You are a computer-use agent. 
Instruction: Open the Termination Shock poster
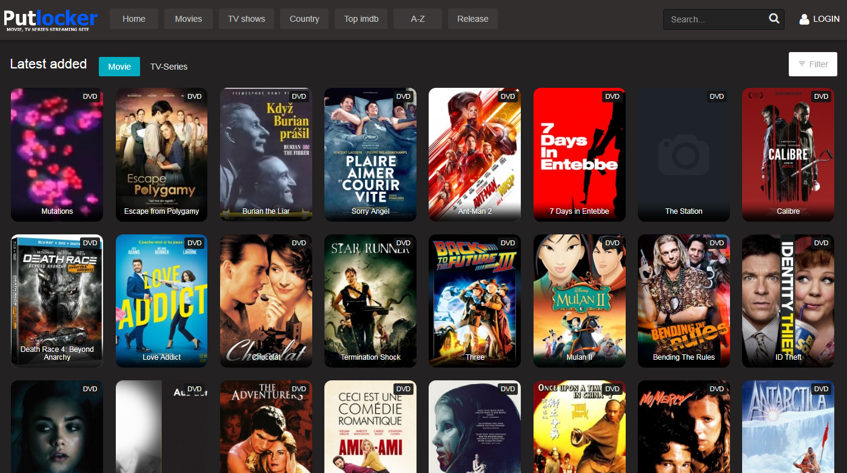click(370, 301)
